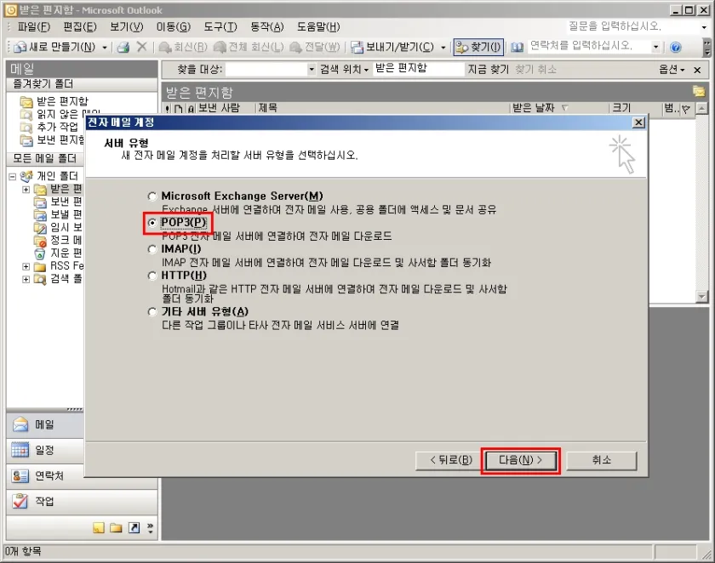Screen dimensions: 715x563
Task: Open 메일 pane in navigation bar
Action: 44,425
